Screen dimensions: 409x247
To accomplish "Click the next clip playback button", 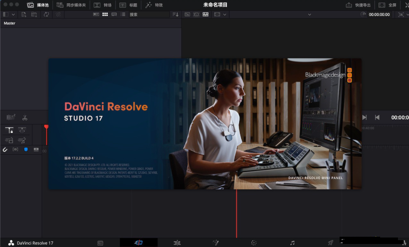I will pyautogui.click(x=364, y=118).
